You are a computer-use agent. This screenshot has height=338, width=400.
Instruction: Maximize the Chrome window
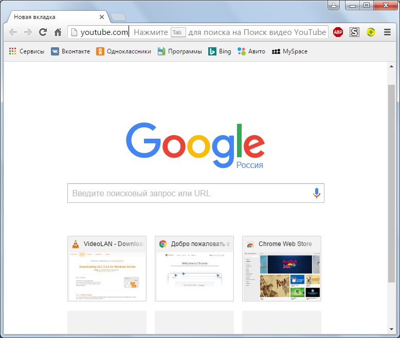click(x=367, y=5)
